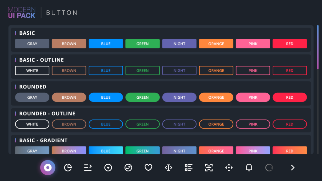
Task: Click the NIGHT rounded-outline button
Action: pyautogui.click(x=179, y=124)
